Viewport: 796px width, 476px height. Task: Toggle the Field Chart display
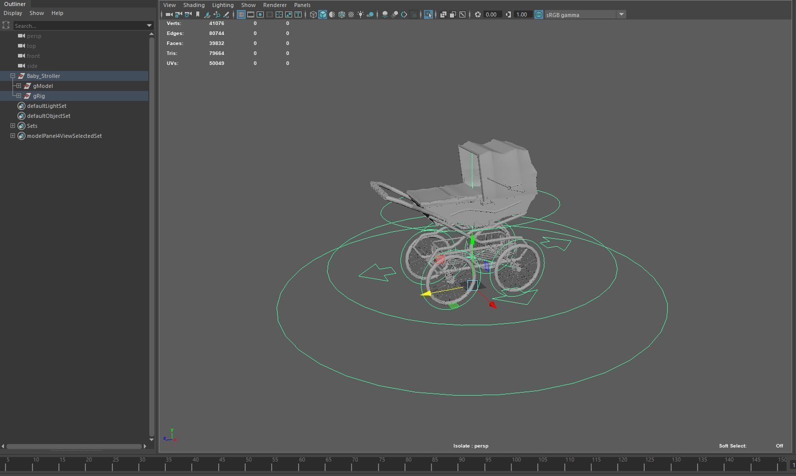[279, 14]
